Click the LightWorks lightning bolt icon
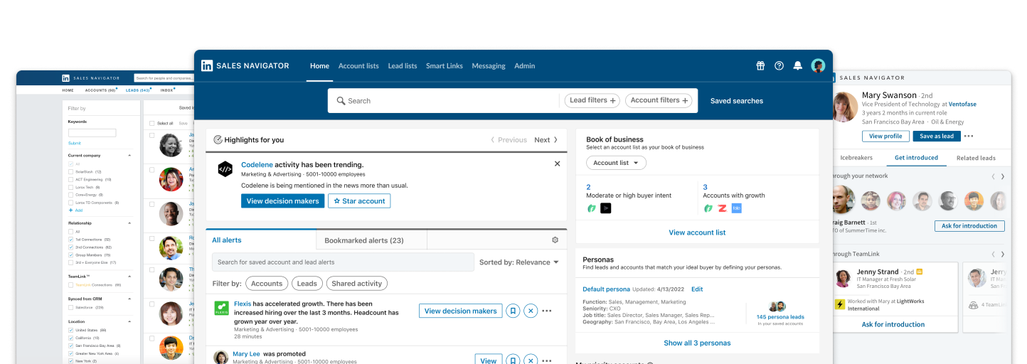 pyautogui.click(x=839, y=304)
